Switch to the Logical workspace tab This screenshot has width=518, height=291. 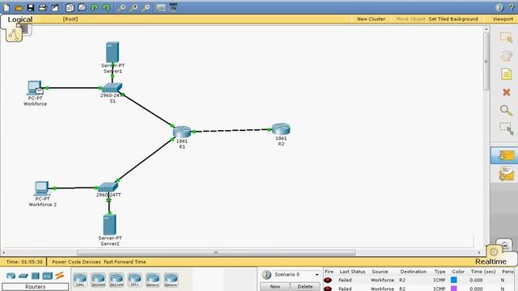[x=19, y=19]
